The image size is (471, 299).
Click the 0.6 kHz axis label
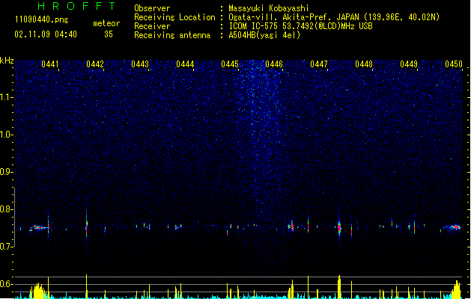(x=6, y=284)
